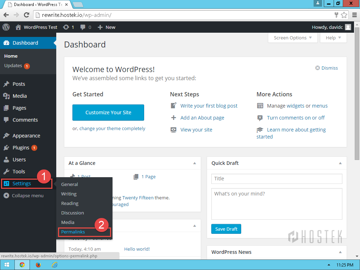
Task: Expand the Screen Options dropdown
Action: [x=292, y=38]
